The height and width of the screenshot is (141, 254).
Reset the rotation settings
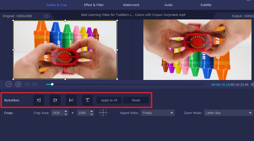click(x=136, y=100)
